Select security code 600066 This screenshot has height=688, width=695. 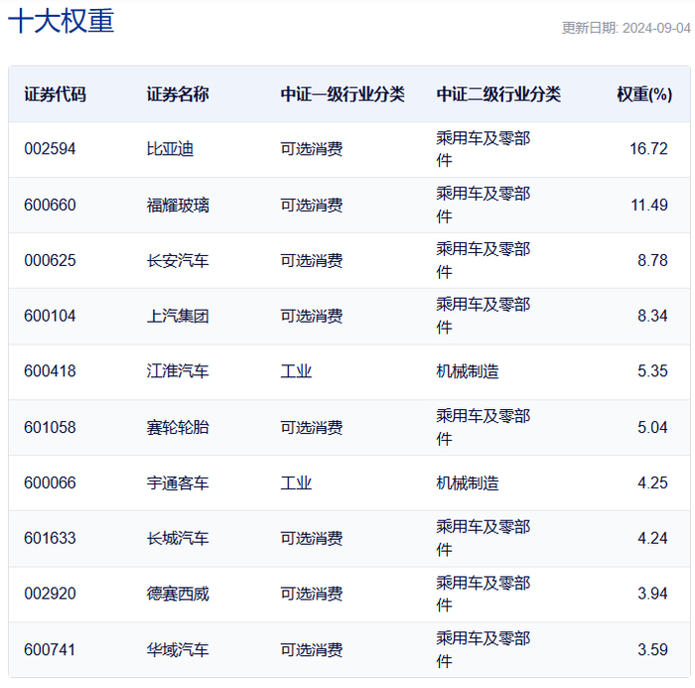click(50, 483)
